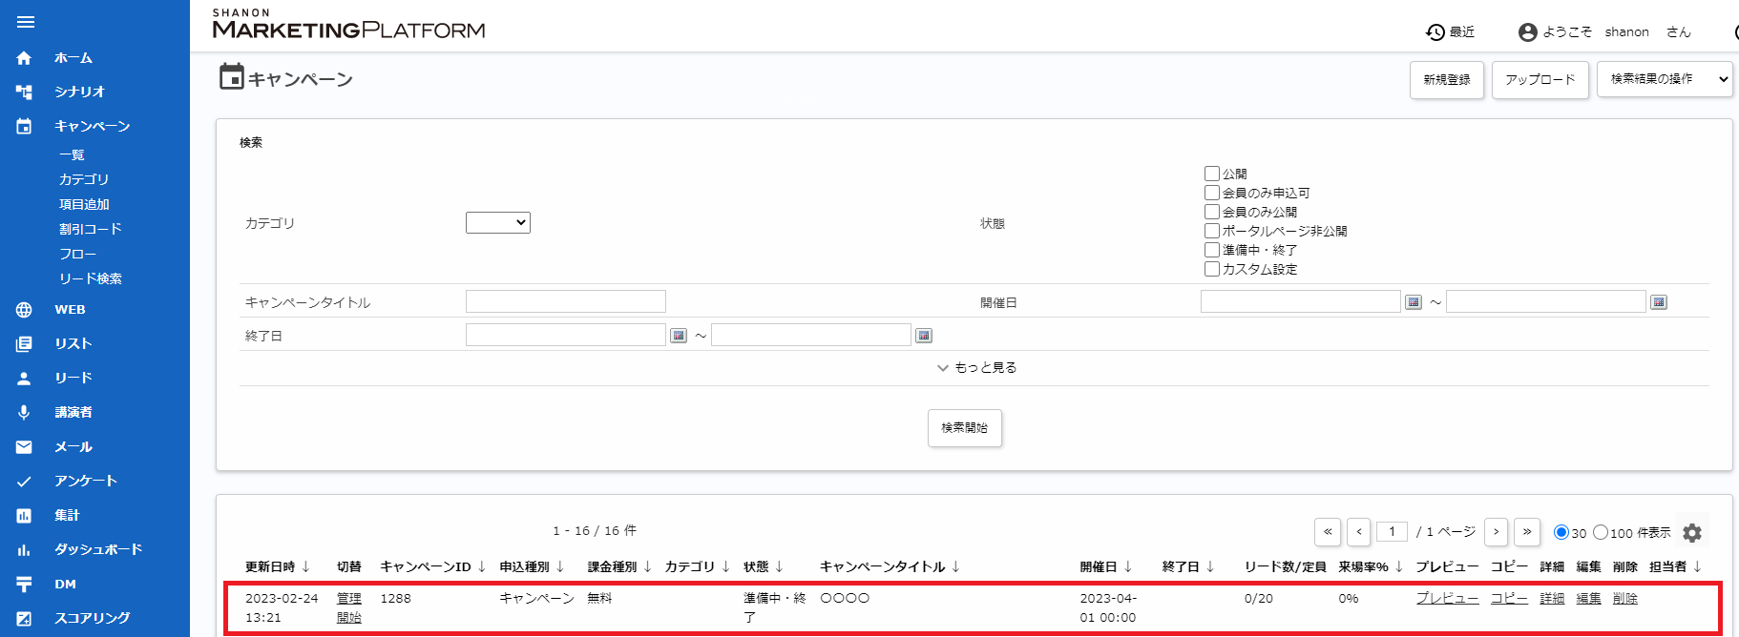Click the キャンペーン calendar icon in sidebar
The height and width of the screenshot is (637, 1739).
point(24,127)
